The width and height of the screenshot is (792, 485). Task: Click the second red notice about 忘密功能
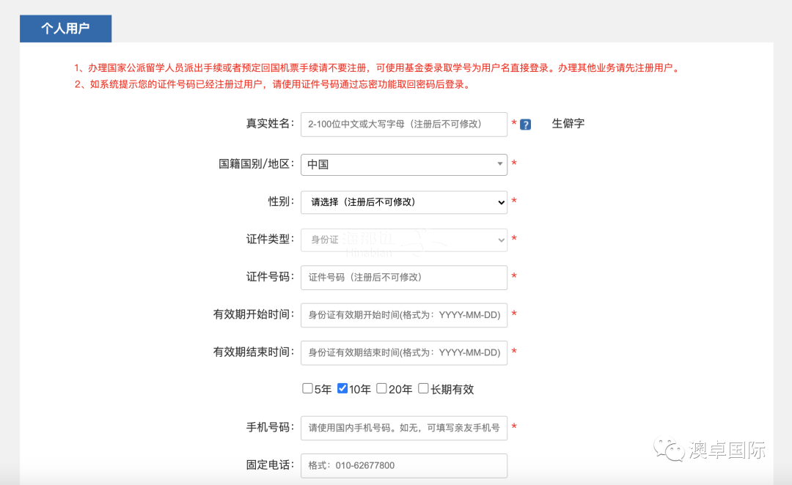(x=271, y=84)
